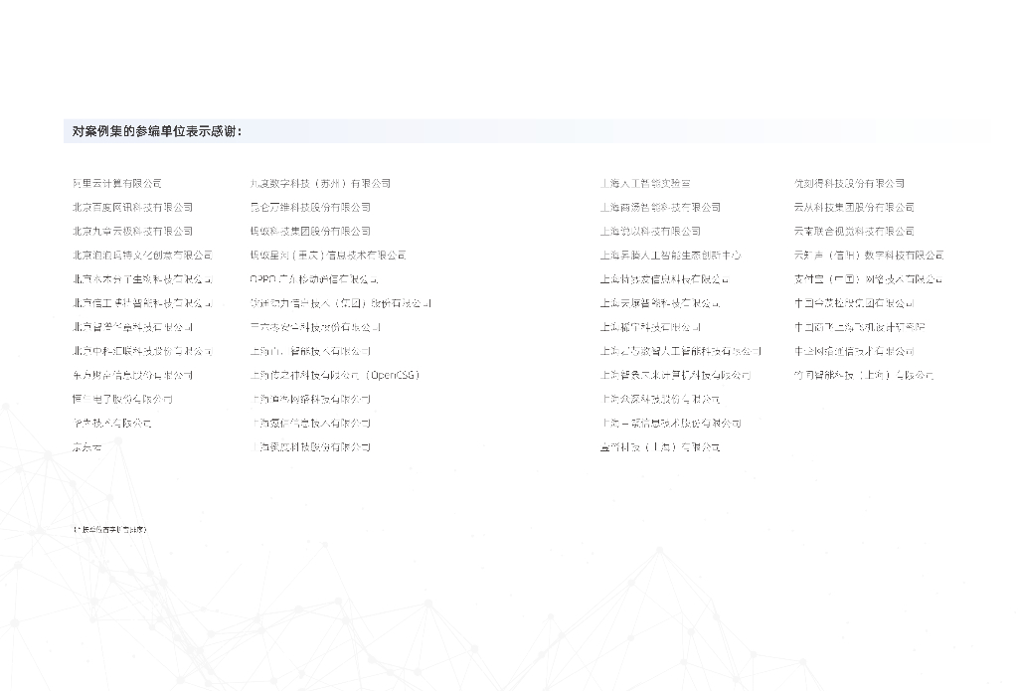Click "上海商汤智能科技有限公司"
The height and width of the screenshot is (691, 1018).
click(x=660, y=207)
